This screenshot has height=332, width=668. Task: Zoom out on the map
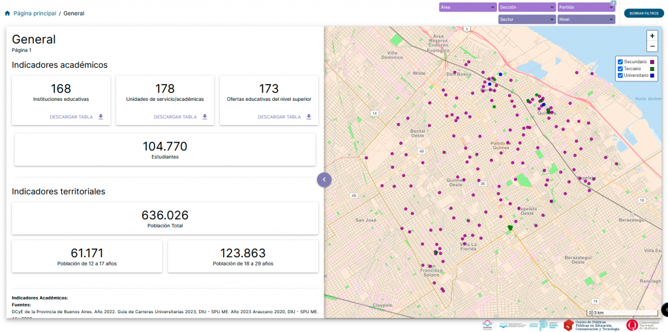pos(652,46)
